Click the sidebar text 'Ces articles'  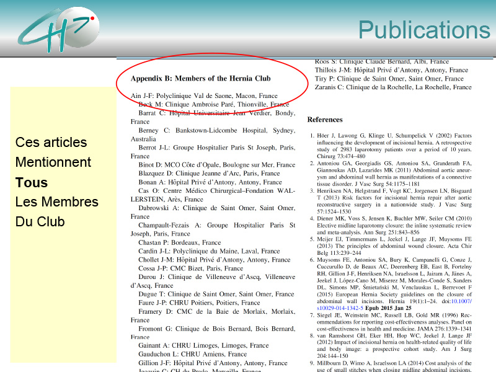point(51,143)
